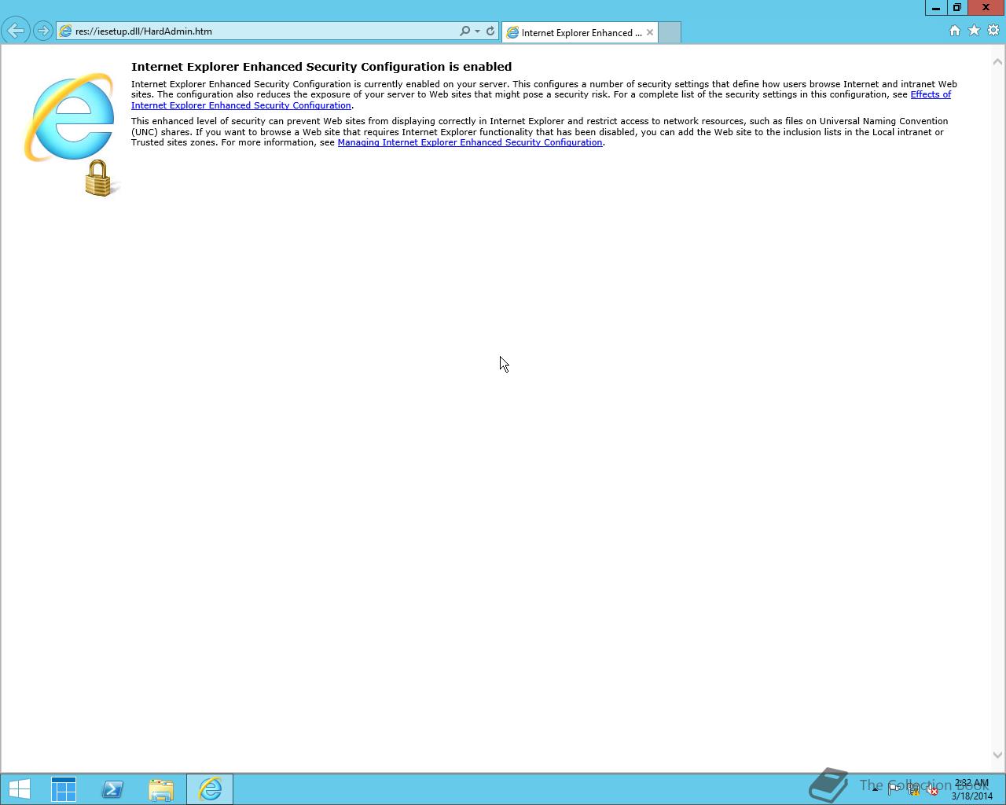Click the muted volume tray icon
The height and width of the screenshot is (805, 1006).
pyautogui.click(x=932, y=789)
